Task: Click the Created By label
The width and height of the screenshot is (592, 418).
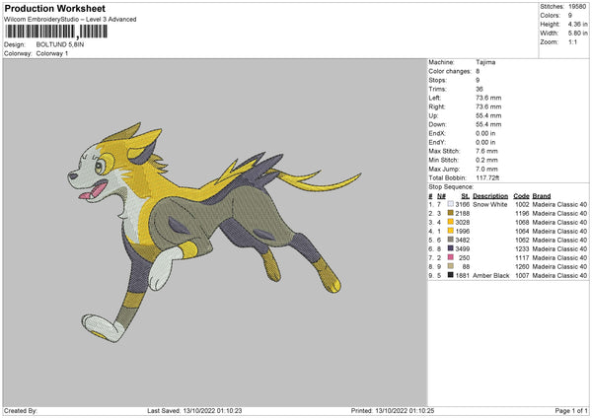Action: tap(21, 411)
